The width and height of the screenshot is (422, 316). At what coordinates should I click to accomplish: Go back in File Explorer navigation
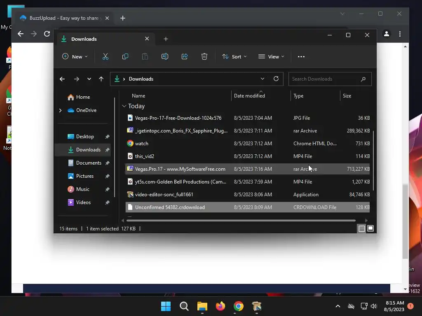62,79
